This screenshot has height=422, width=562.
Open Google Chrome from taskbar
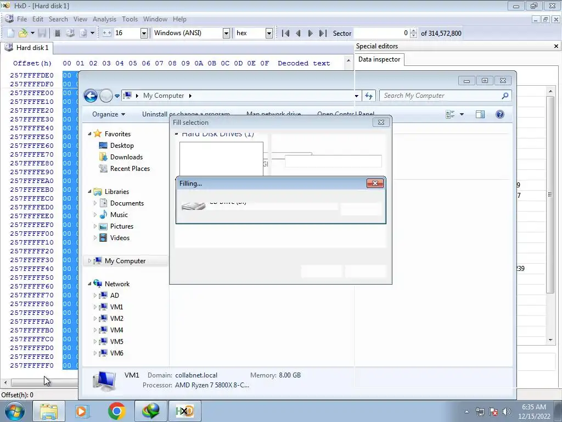point(116,411)
